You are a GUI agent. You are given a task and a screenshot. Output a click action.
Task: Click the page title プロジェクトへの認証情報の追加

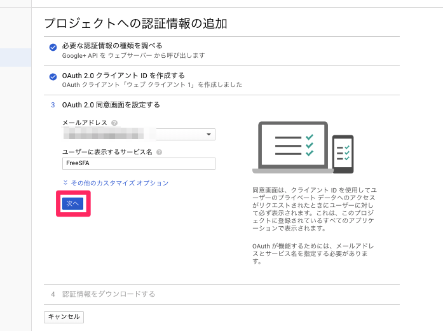135,24
